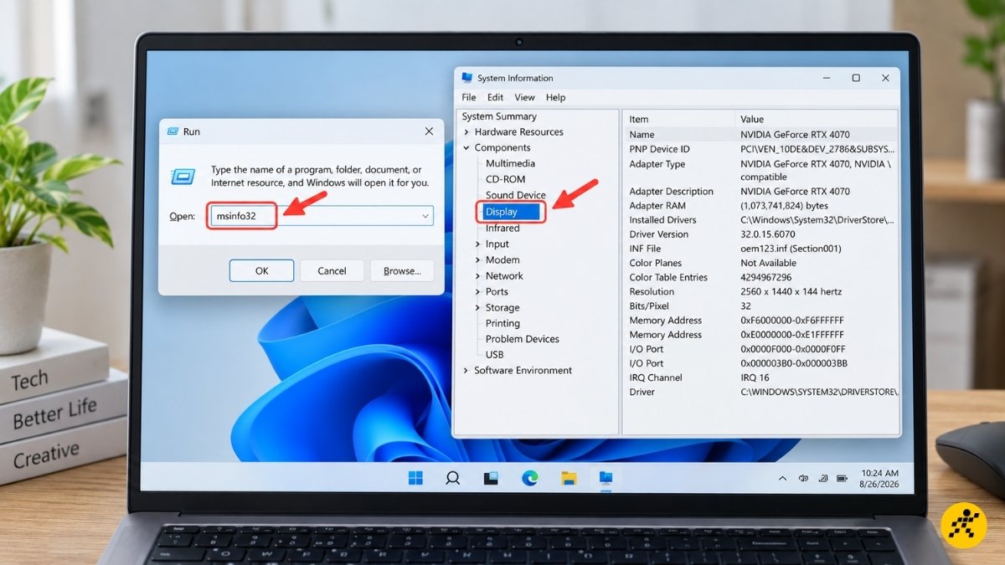Select the Bits/Pixel row
Screen dimensions: 1005x565
[760, 306]
